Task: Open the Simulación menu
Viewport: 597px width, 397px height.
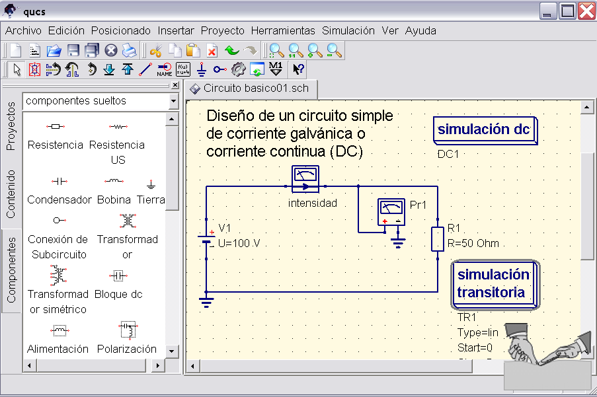Action: (x=348, y=30)
